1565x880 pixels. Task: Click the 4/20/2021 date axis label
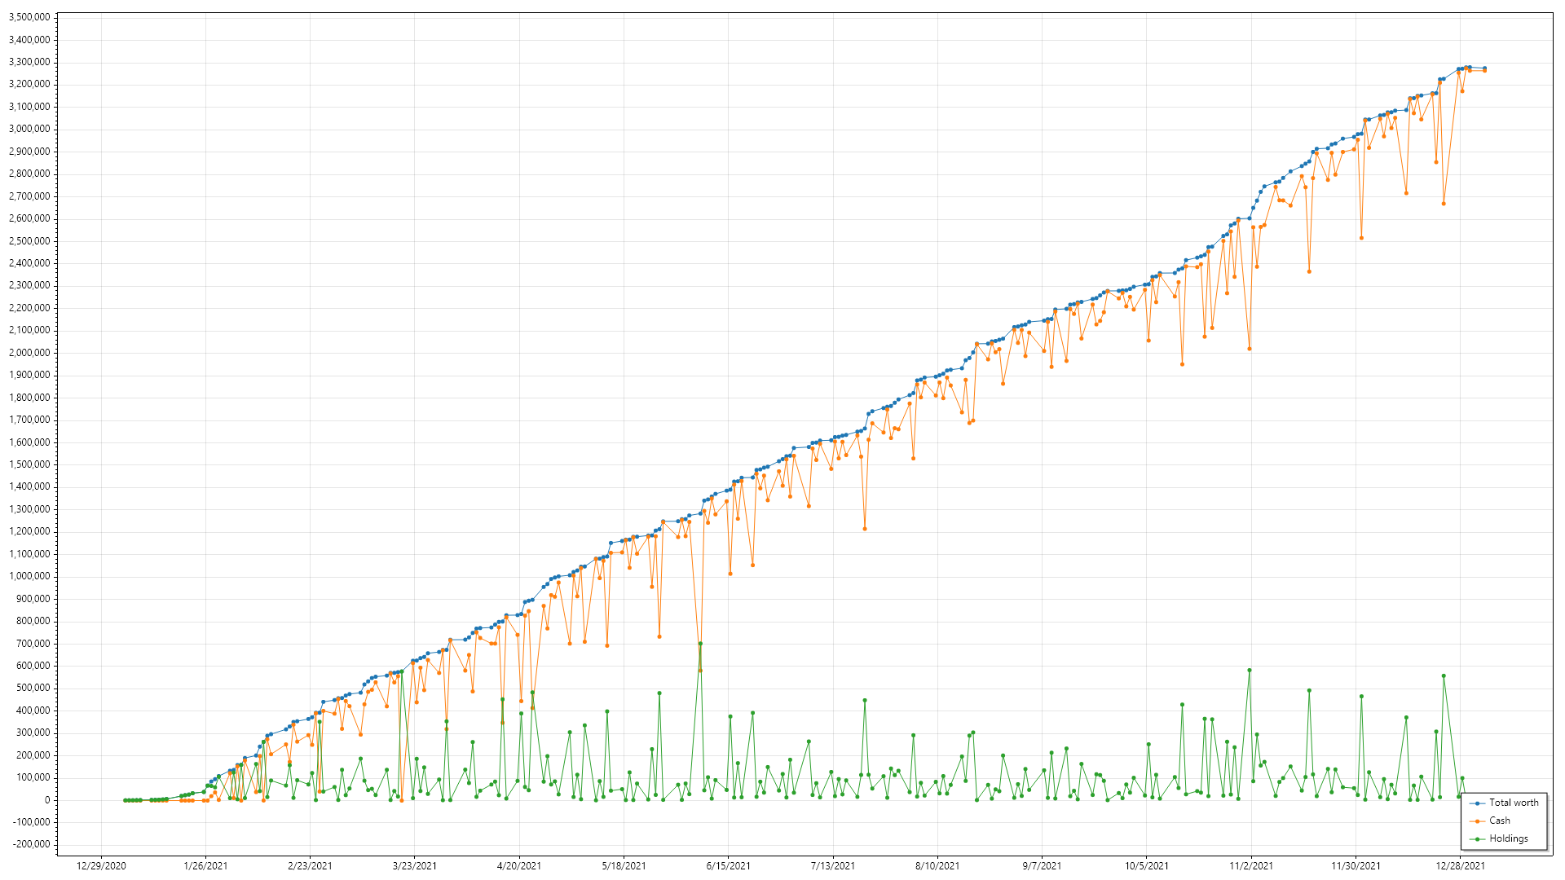(x=519, y=866)
